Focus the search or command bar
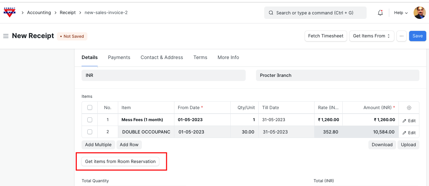 (315, 13)
